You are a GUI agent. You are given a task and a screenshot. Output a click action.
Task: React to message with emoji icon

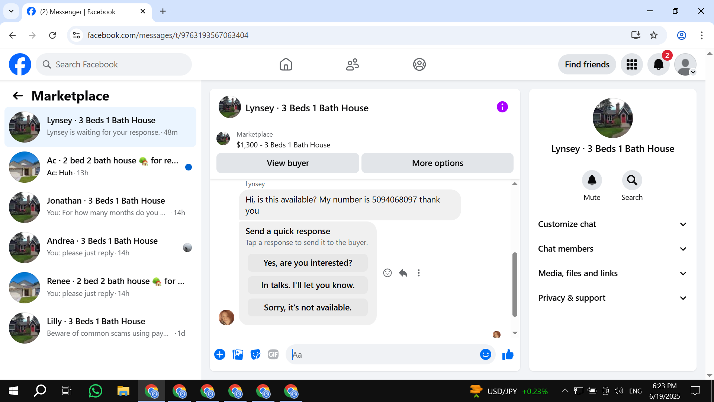387,273
